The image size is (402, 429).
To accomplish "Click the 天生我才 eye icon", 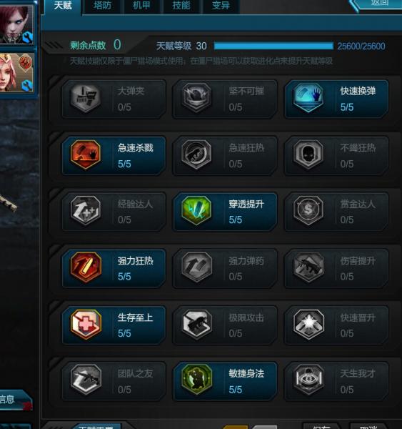I will pos(308,380).
